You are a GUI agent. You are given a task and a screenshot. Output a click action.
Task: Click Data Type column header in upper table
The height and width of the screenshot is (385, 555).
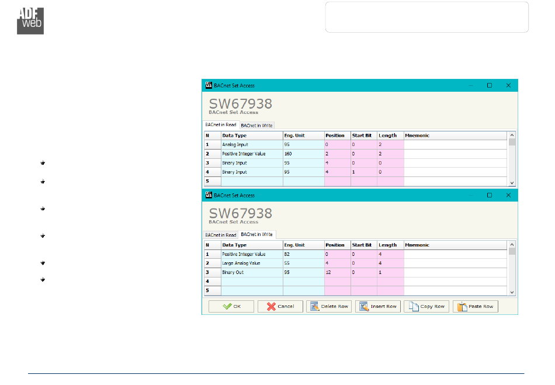tap(252, 136)
